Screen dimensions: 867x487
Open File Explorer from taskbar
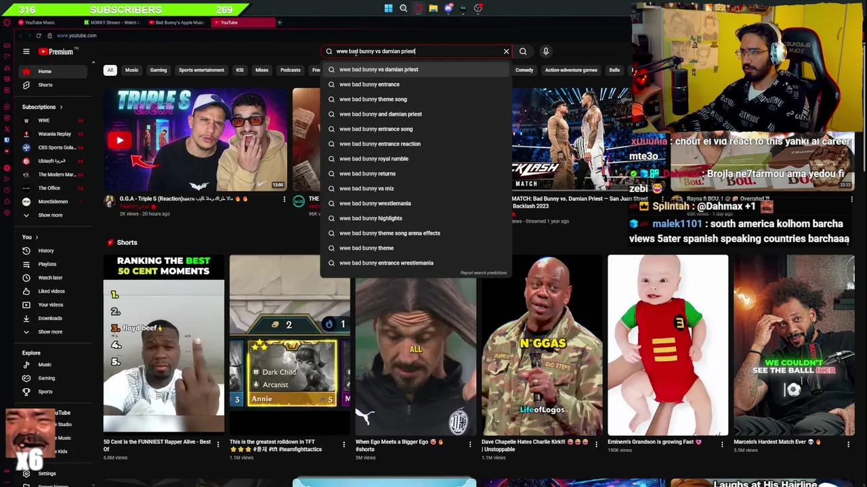coord(433,8)
